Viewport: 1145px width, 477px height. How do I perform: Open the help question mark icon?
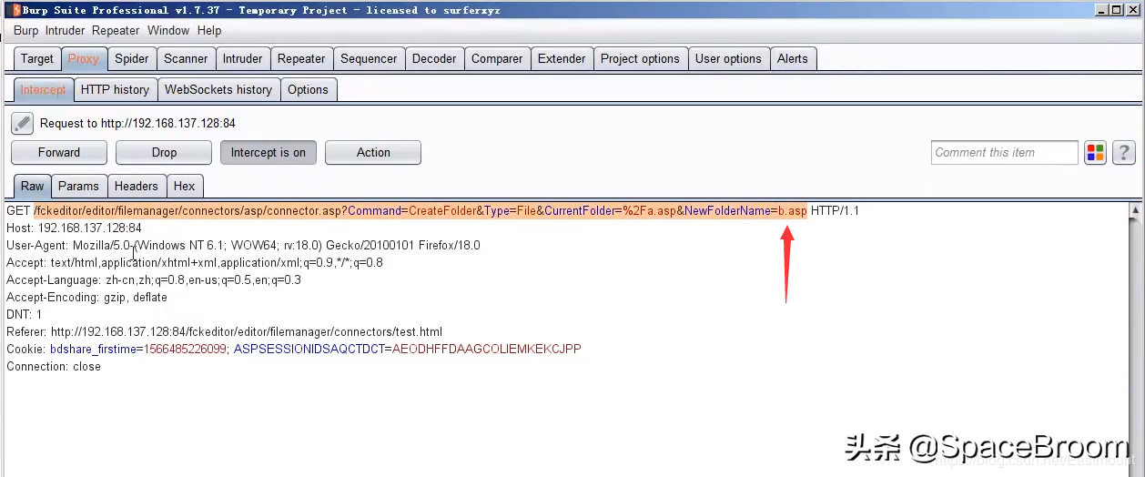1124,153
